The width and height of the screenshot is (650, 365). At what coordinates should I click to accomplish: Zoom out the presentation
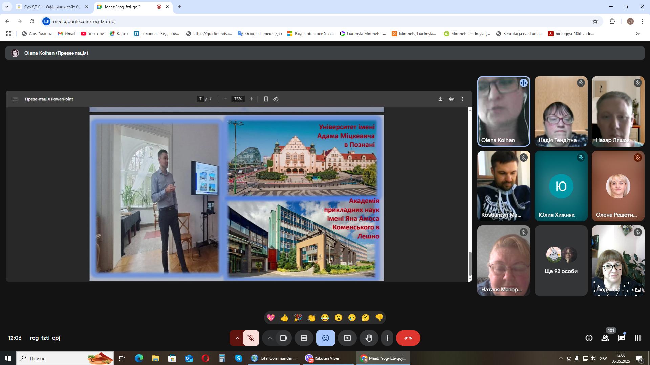click(225, 99)
